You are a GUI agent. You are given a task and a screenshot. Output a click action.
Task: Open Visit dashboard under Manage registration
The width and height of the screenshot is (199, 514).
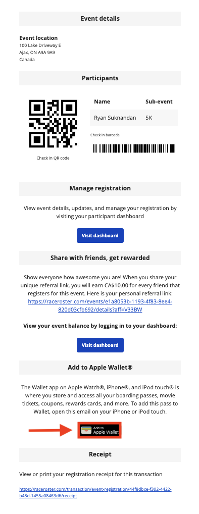(x=100, y=236)
